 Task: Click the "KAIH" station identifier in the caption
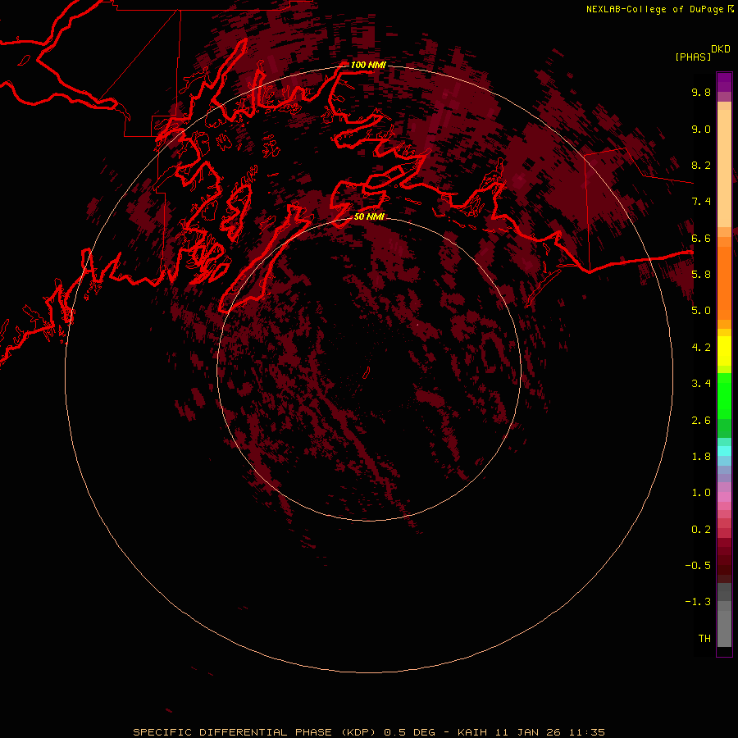pyautogui.click(x=473, y=732)
